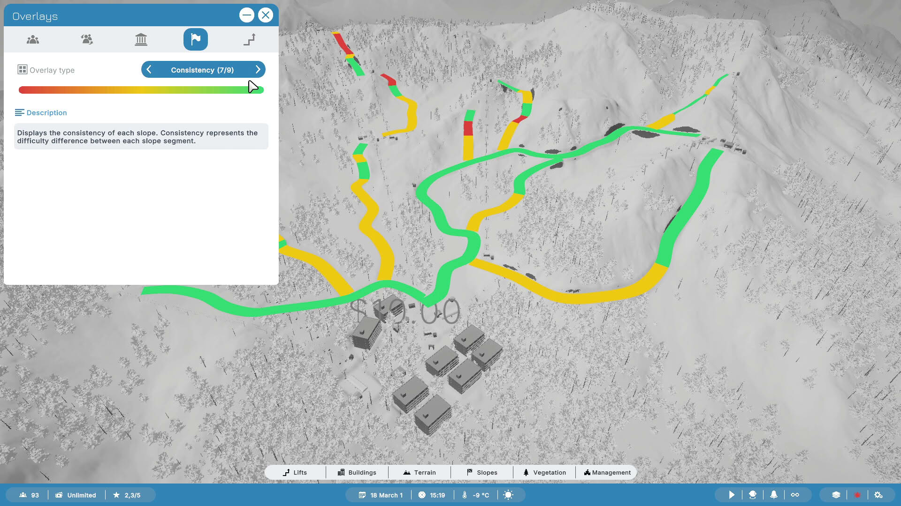Click the consistency color gradient legend
This screenshot has width=901, height=506.
(x=141, y=90)
